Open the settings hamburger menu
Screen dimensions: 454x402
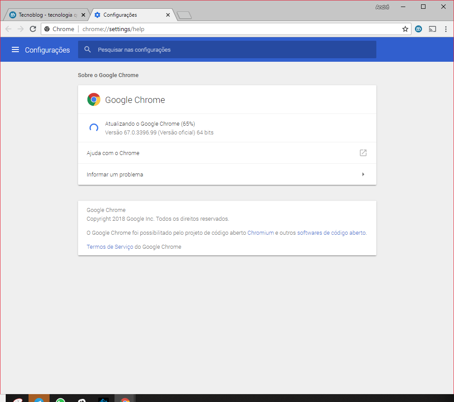point(15,49)
